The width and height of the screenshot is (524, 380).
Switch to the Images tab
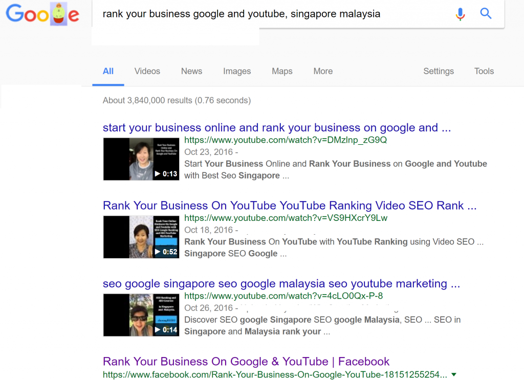click(x=237, y=71)
